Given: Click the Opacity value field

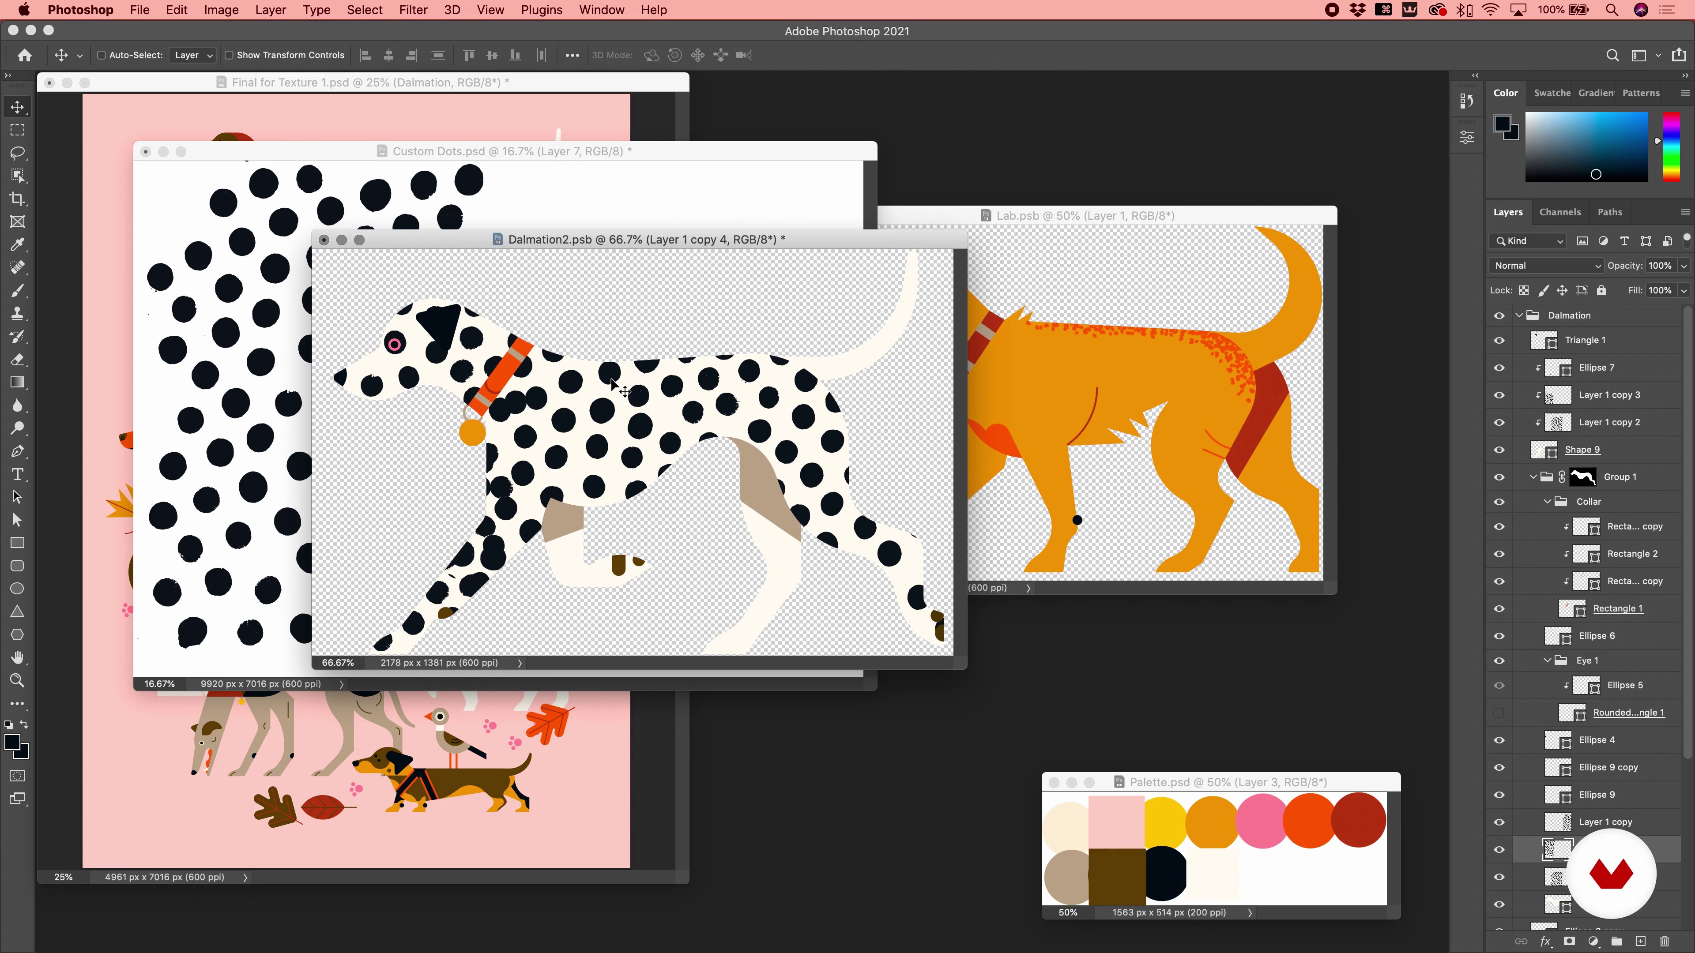Looking at the screenshot, I should [1660, 266].
